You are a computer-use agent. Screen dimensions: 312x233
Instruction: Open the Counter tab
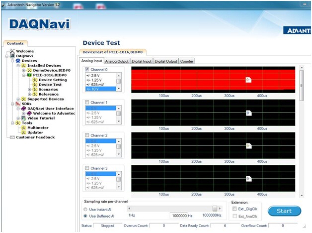click(187, 61)
